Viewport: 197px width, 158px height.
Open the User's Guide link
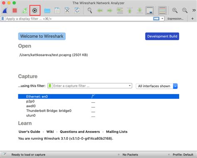tap(30, 131)
